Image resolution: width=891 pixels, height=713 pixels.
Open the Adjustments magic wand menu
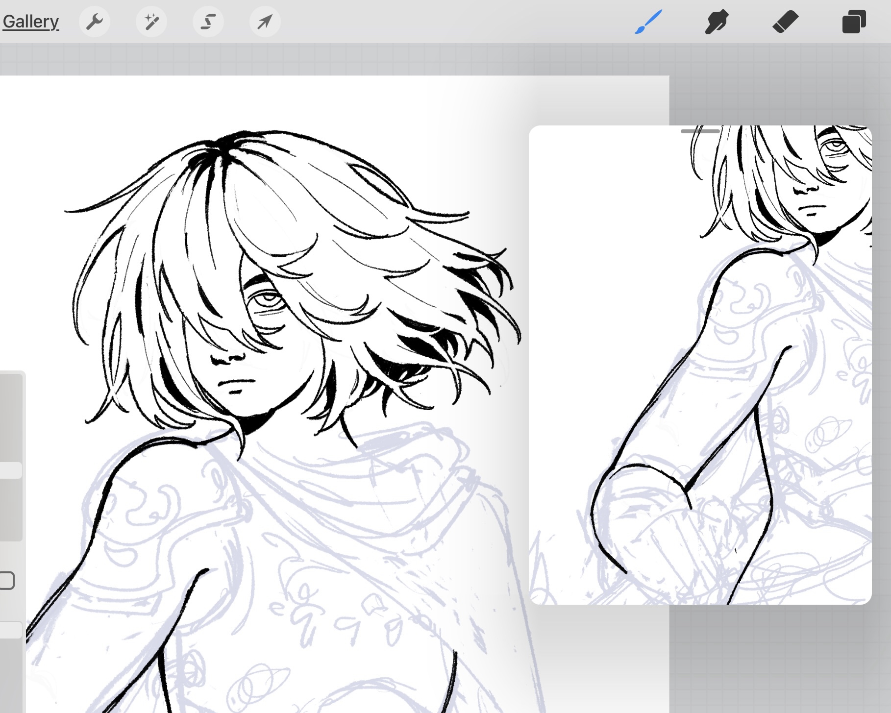(151, 22)
